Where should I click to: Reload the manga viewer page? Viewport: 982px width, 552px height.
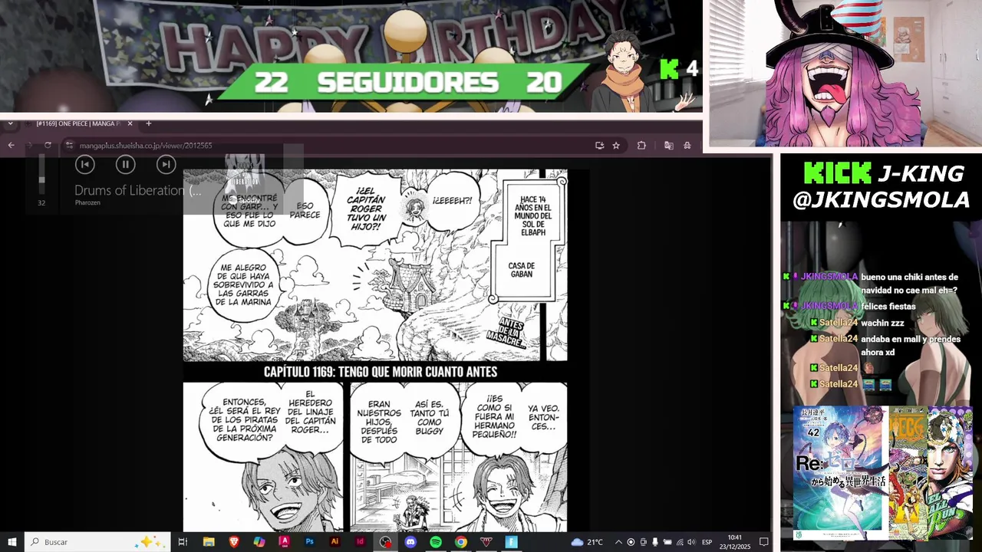tap(48, 145)
